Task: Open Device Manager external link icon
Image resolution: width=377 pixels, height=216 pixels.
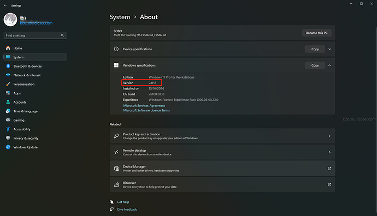Action: 329,169
